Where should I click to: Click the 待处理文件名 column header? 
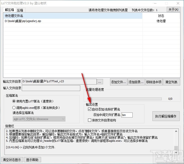click(x=73, y=16)
